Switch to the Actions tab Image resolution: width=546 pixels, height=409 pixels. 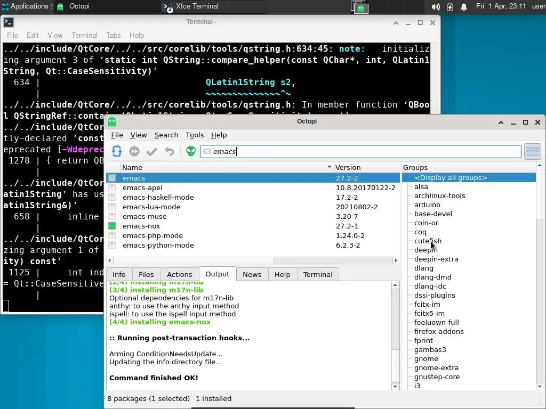[179, 274]
